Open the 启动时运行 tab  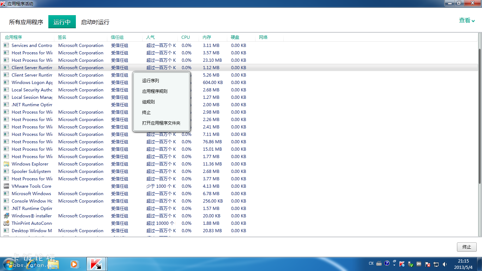click(x=95, y=22)
